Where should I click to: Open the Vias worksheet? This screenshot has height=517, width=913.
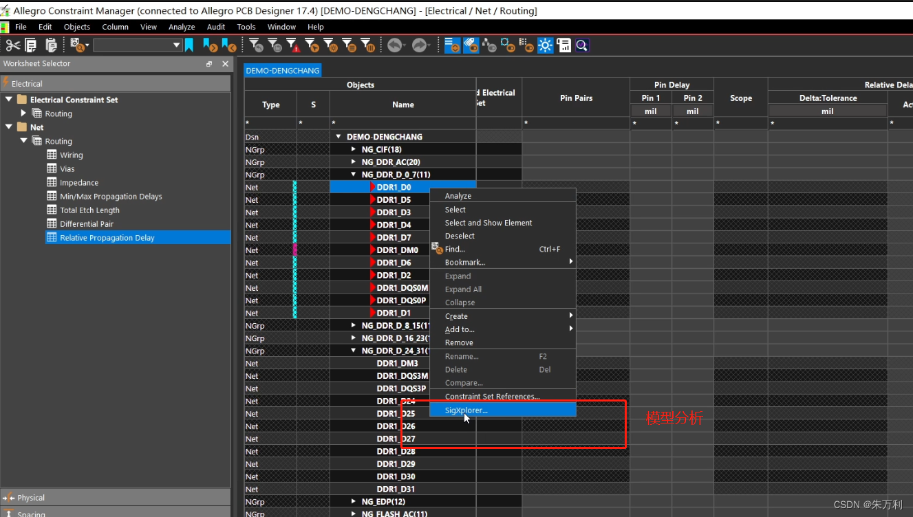coord(67,168)
